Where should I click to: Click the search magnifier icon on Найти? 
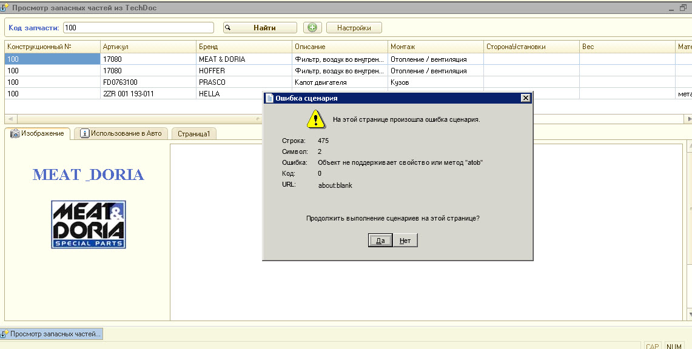227,27
